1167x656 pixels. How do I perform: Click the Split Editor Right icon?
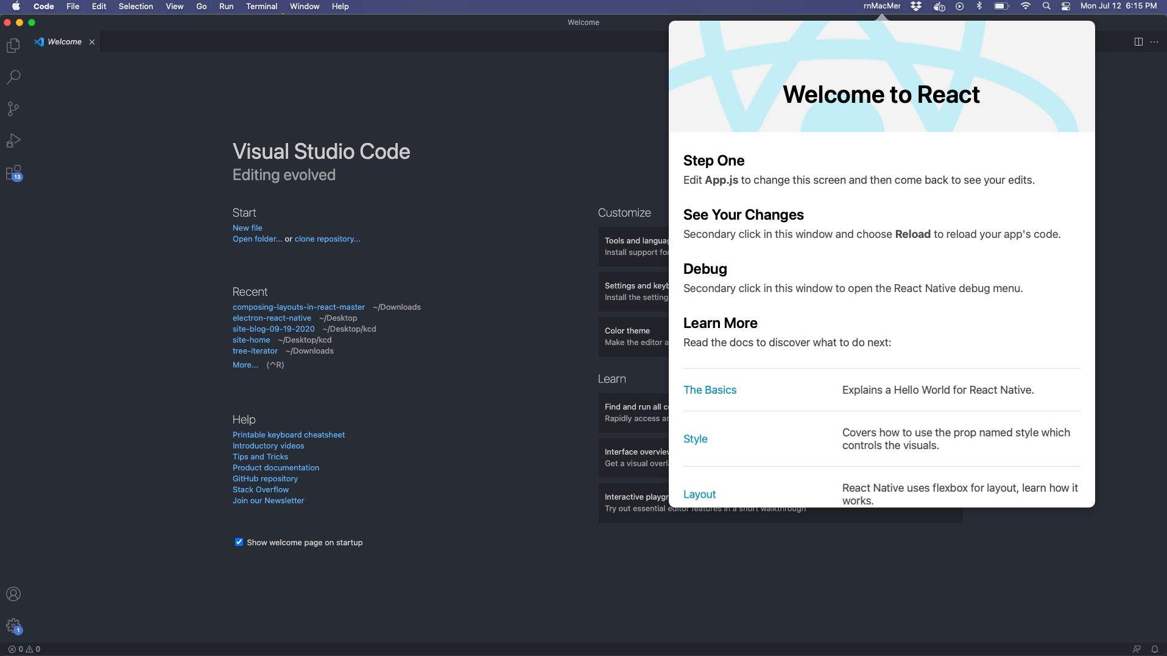[1138, 42]
